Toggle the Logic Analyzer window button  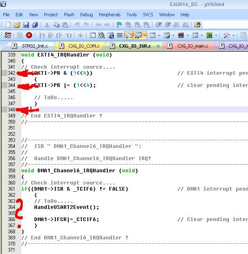181,35
